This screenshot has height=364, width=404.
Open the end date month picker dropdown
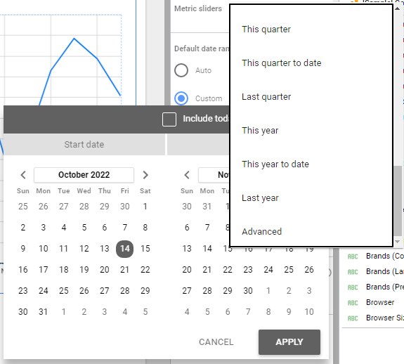click(x=214, y=175)
